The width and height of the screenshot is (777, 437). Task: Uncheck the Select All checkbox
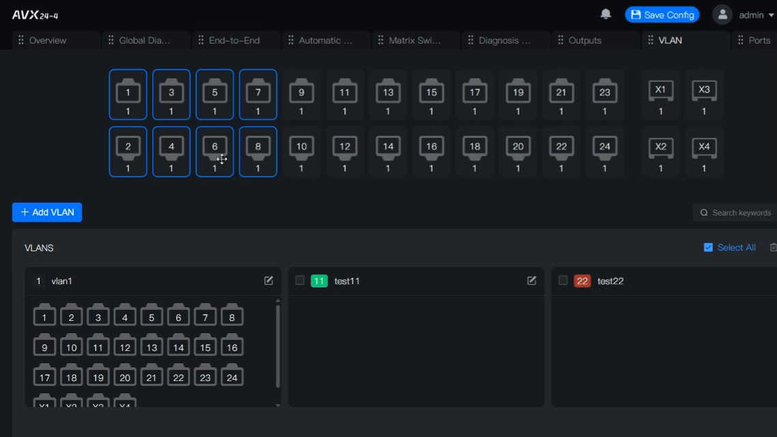(708, 247)
